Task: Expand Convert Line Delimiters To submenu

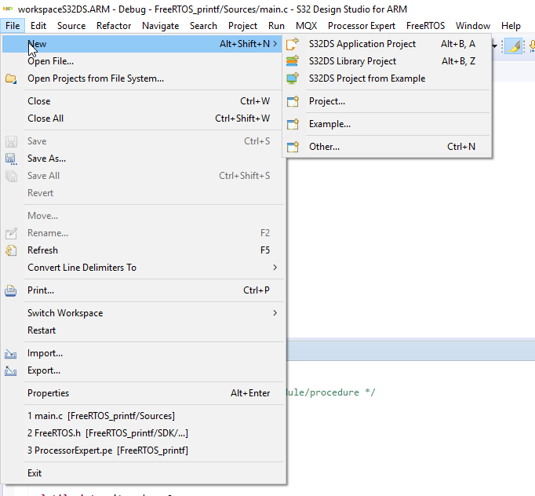Action: 275,268
